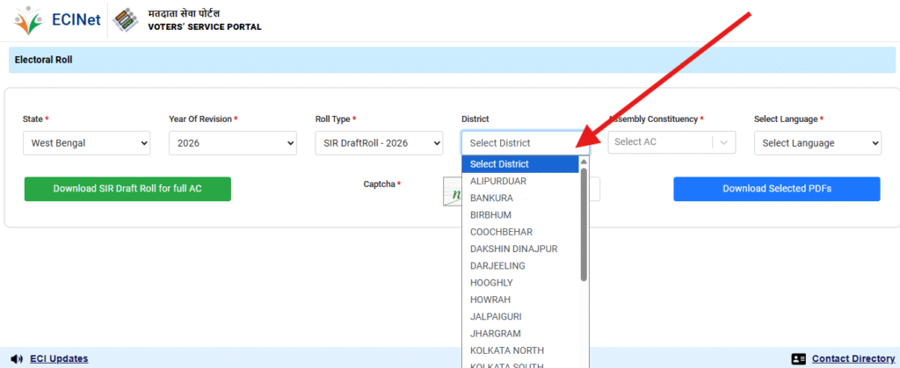Pick DARJEELING from district options
The width and height of the screenshot is (900, 368).
[x=497, y=266]
